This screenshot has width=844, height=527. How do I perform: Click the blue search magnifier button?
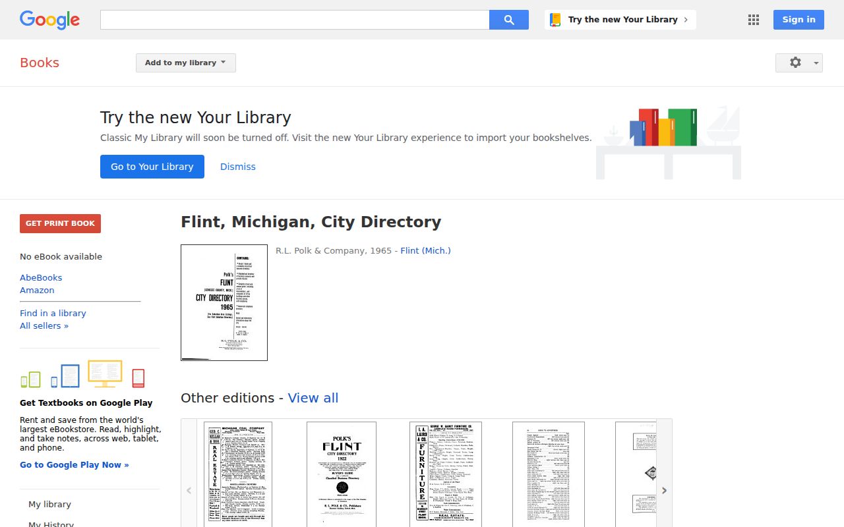coord(509,20)
